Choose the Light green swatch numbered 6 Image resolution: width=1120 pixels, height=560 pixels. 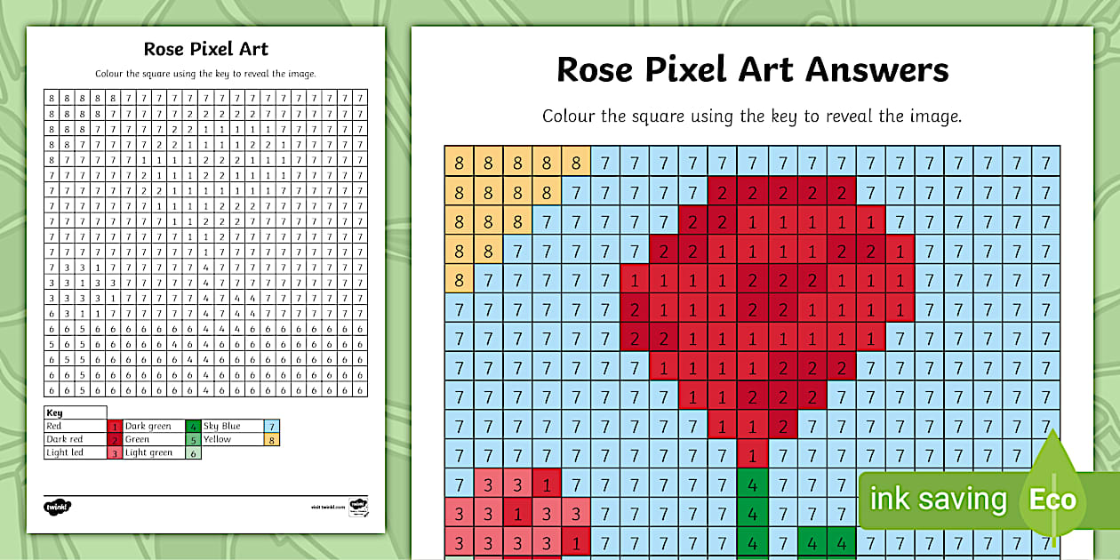(x=193, y=452)
